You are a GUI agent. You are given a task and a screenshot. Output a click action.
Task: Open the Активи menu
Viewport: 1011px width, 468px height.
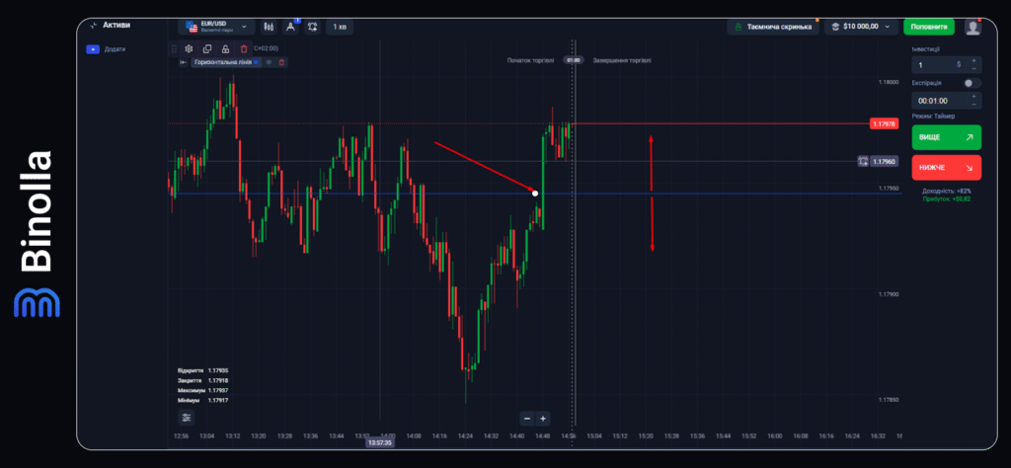point(110,26)
